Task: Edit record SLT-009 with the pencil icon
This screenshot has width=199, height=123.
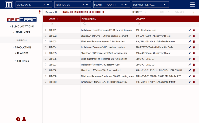Action: pos(190,76)
